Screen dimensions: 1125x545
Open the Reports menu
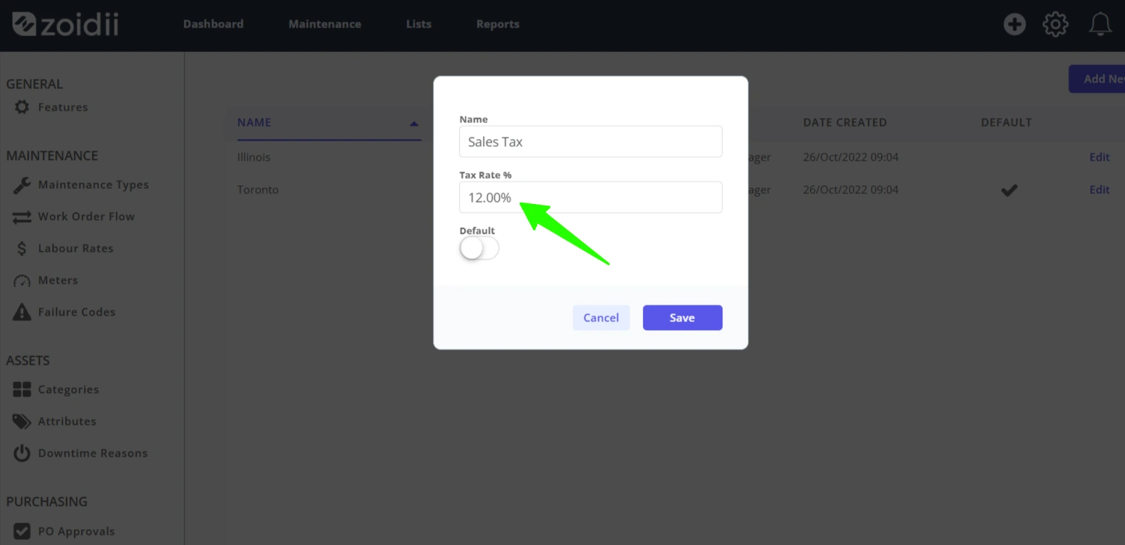point(497,24)
